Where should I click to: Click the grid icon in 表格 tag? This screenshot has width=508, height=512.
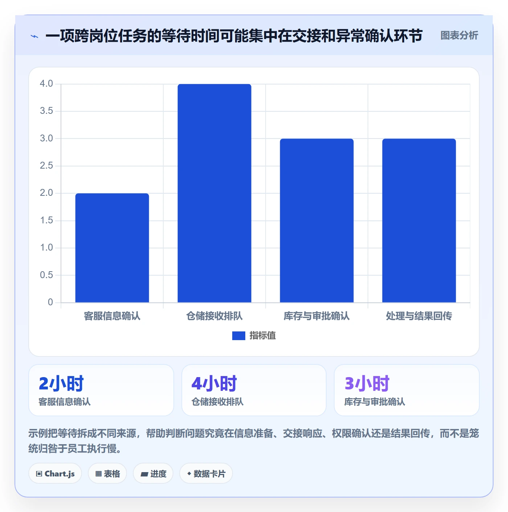98,474
